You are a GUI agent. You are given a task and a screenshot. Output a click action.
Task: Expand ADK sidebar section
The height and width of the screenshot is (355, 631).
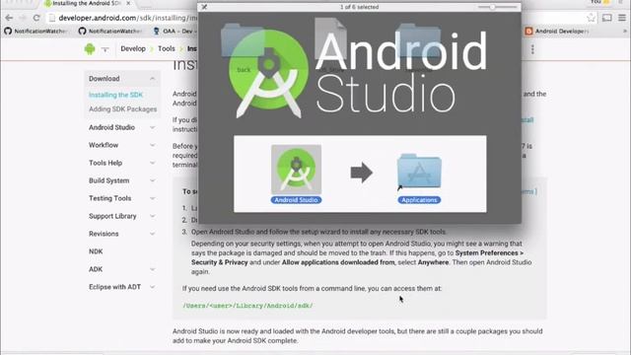click(x=153, y=269)
